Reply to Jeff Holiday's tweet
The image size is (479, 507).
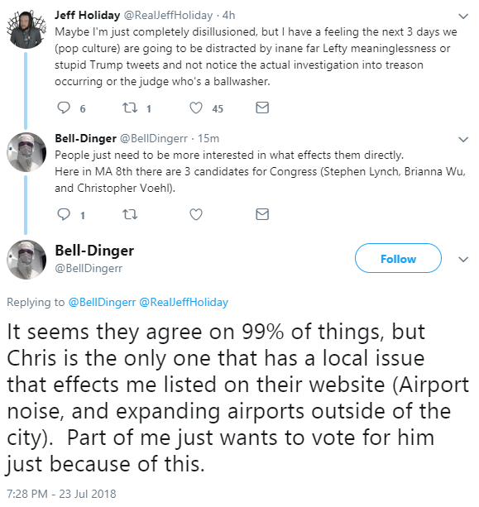64,108
